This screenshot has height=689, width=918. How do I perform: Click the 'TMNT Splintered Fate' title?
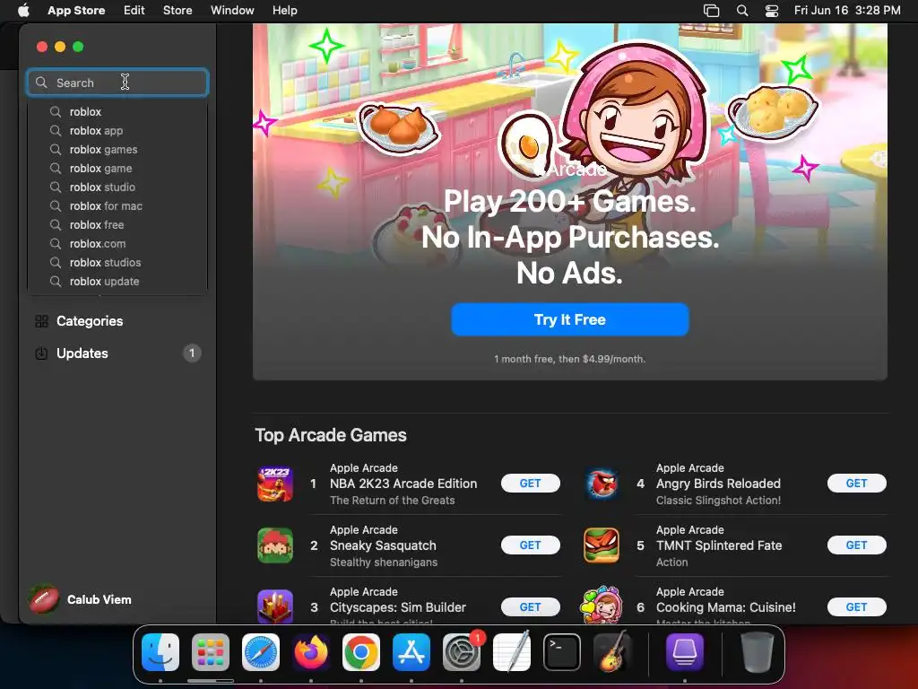(719, 545)
